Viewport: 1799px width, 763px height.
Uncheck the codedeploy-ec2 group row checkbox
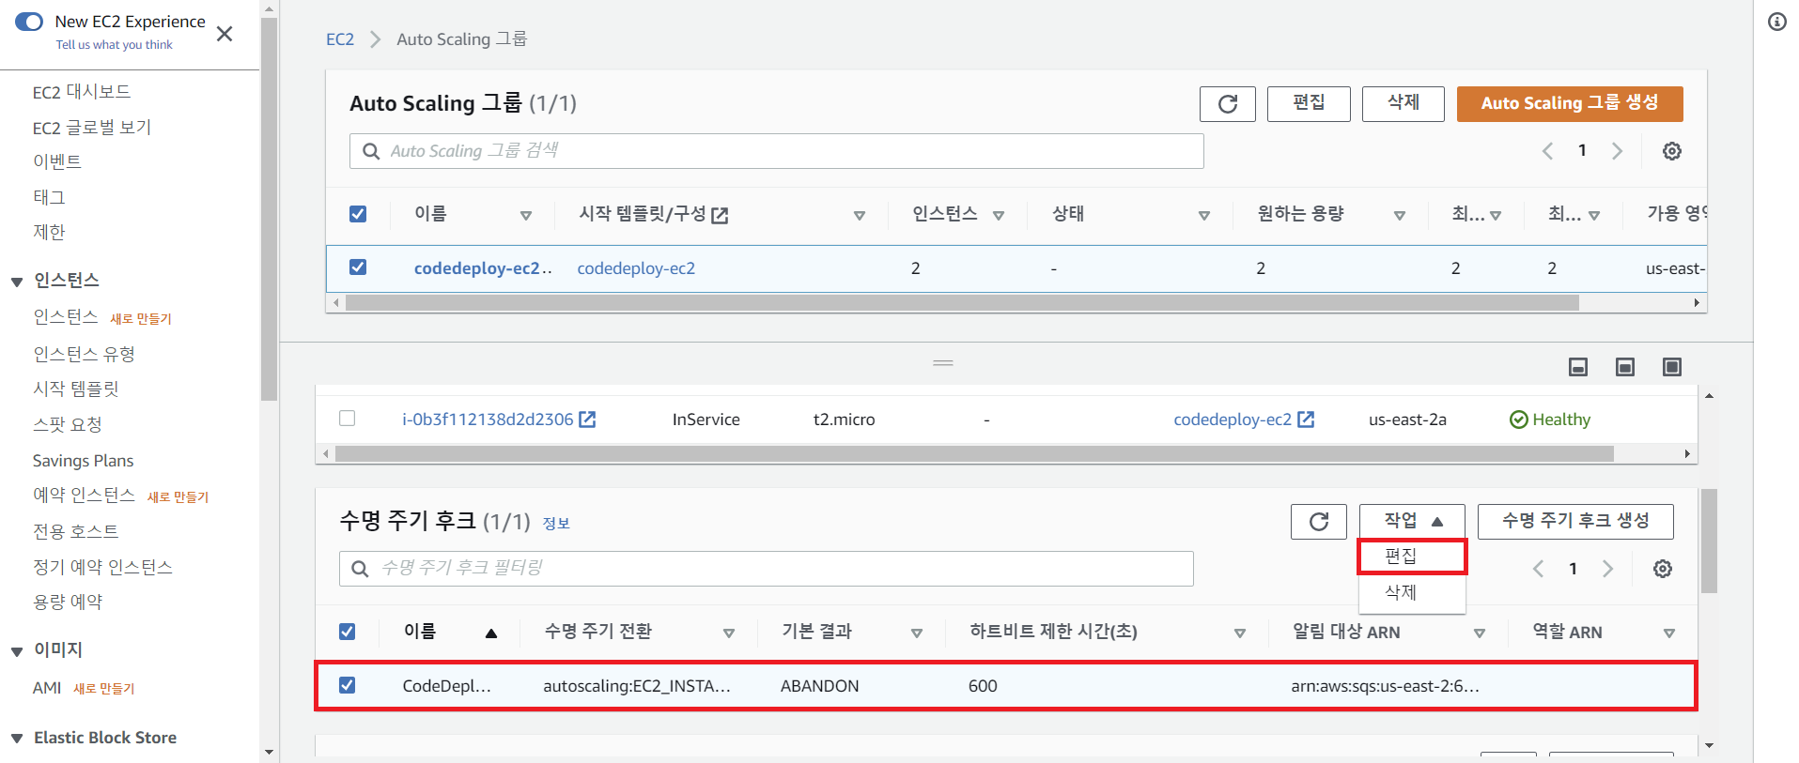point(358,267)
